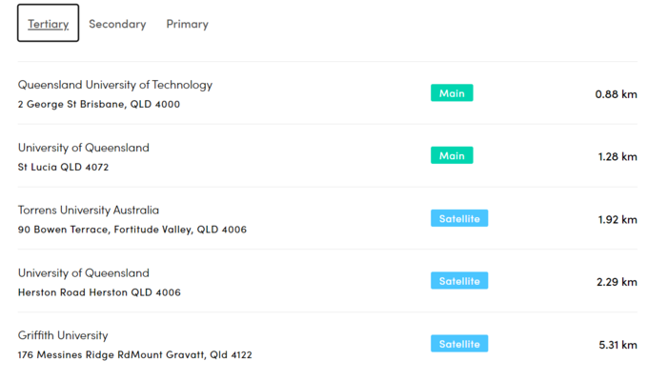Click the 1.28 km distance value
The width and height of the screenshot is (648, 381).
(x=617, y=156)
